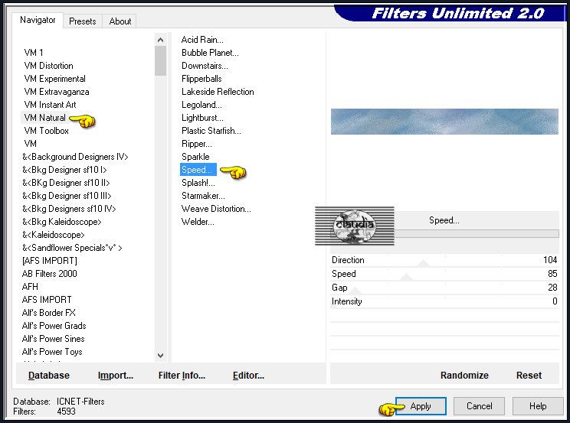Viewport: 570px width, 423px height.
Task: Click the Speed parameter slider
Action: [x=444, y=274]
